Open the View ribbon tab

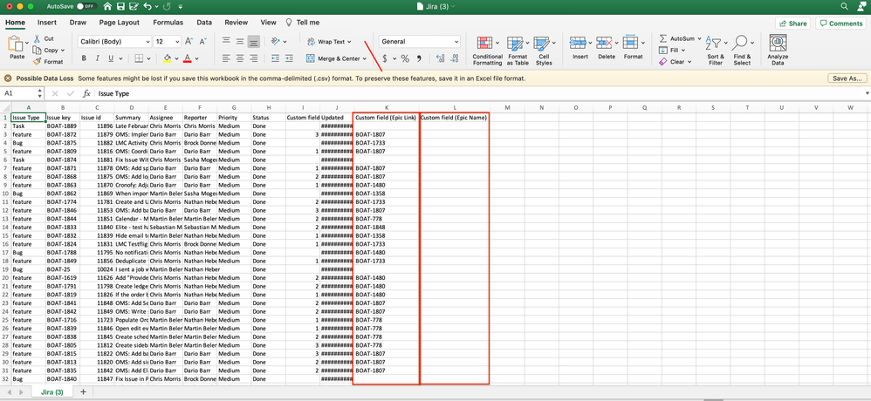[x=268, y=23]
